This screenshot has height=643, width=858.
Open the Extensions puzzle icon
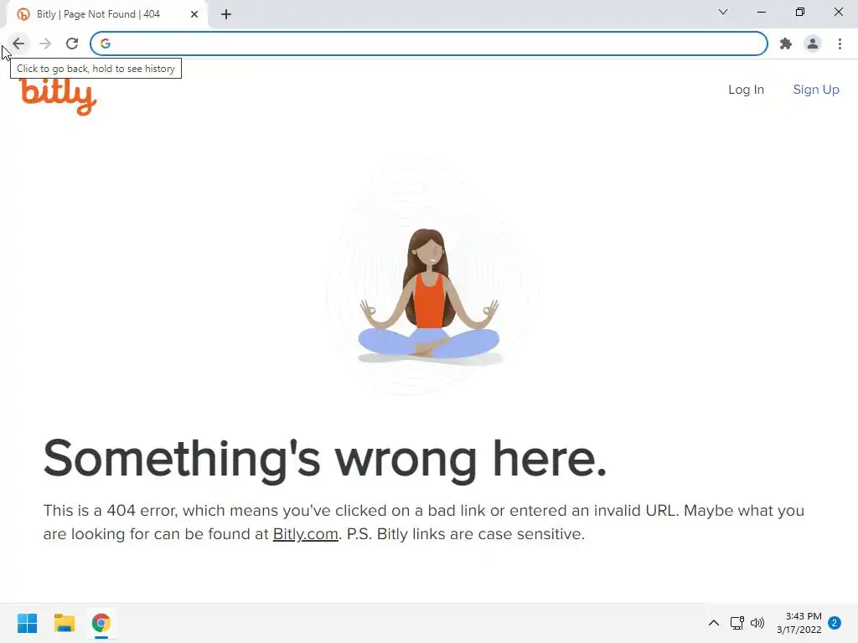pyautogui.click(x=786, y=44)
